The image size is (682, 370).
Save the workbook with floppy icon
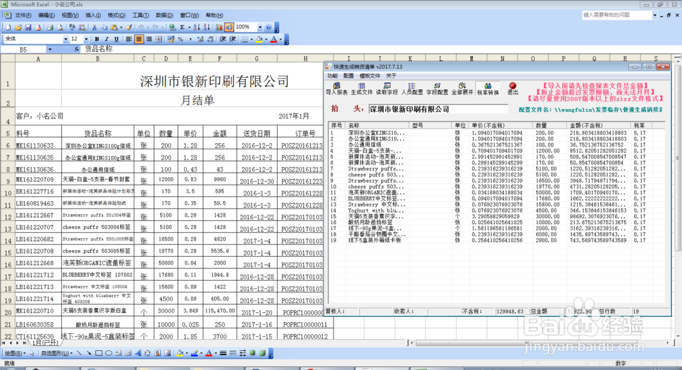click(28, 27)
